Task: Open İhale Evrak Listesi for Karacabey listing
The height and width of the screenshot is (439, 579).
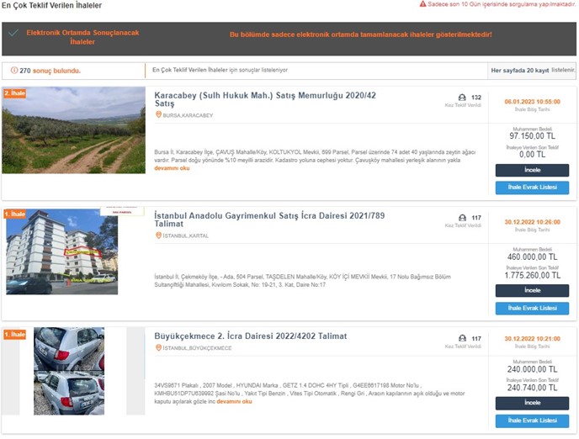Action: click(531, 187)
